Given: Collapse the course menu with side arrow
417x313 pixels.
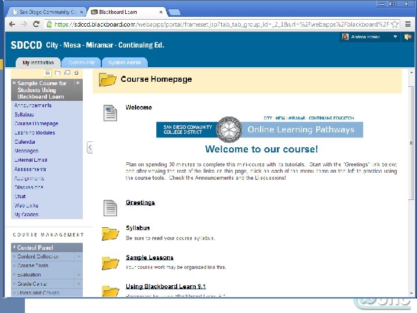Looking at the screenshot, I should point(90,147).
